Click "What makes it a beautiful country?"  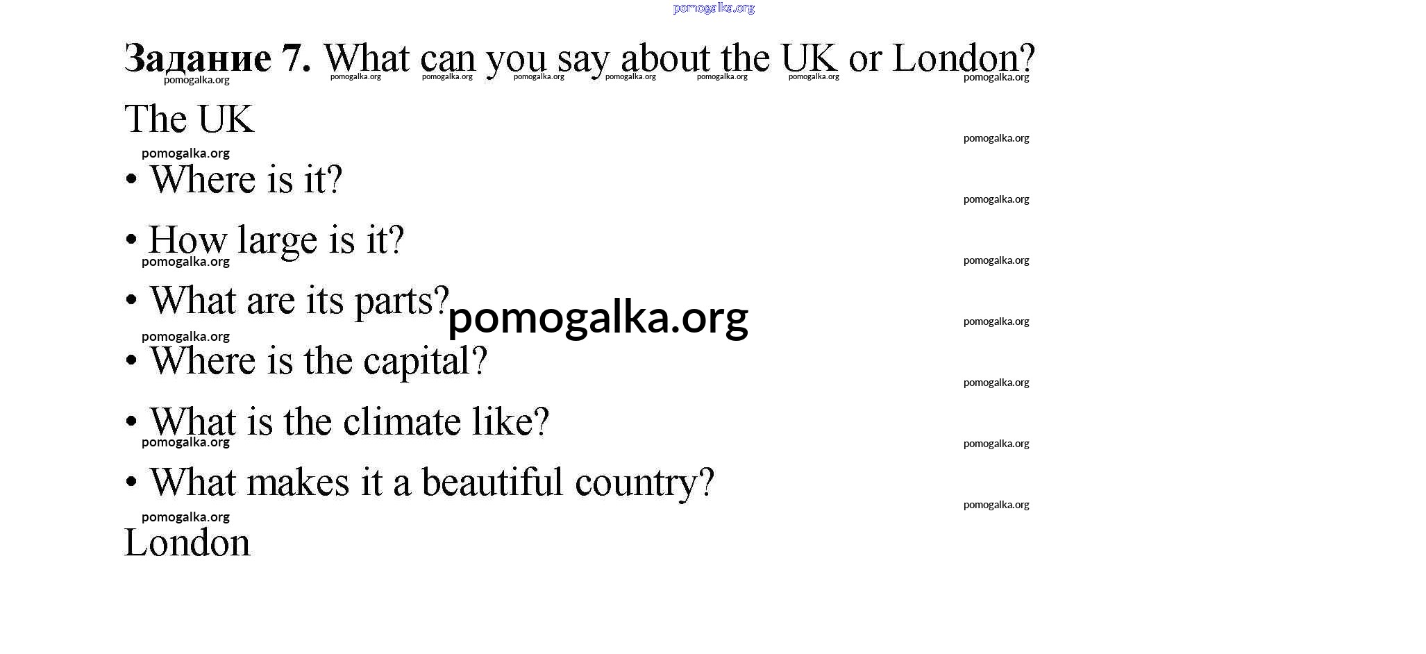tap(432, 482)
